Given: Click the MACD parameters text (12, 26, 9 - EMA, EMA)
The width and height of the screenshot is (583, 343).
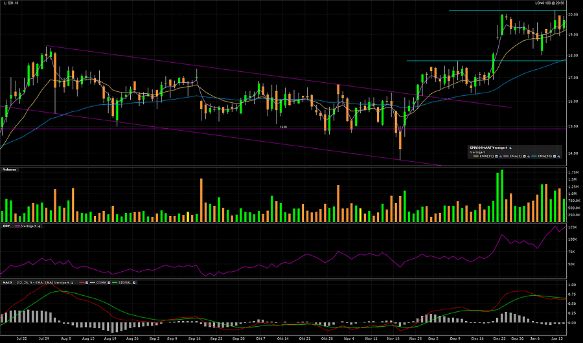Looking at the screenshot, I should [x=34, y=283].
